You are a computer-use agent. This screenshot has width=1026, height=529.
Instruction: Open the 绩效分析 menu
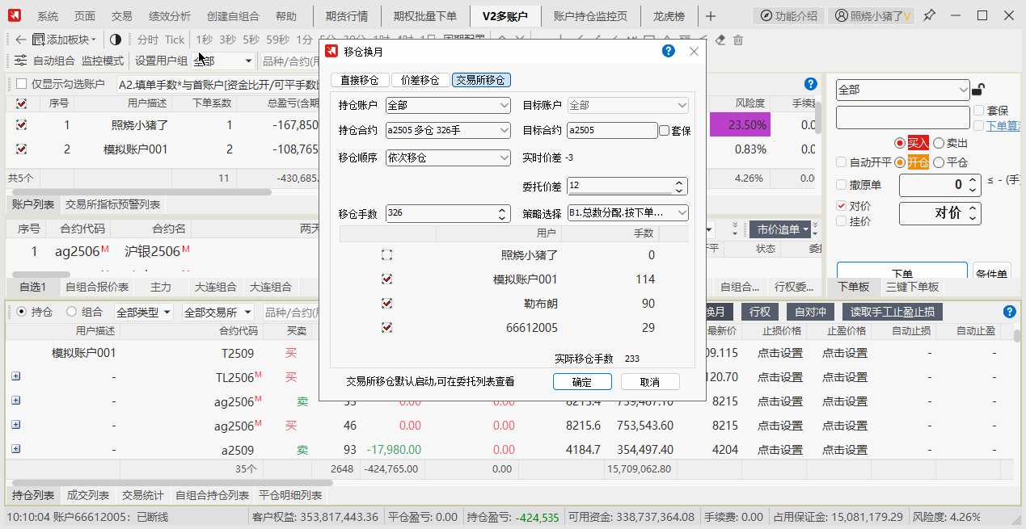tap(170, 16)
